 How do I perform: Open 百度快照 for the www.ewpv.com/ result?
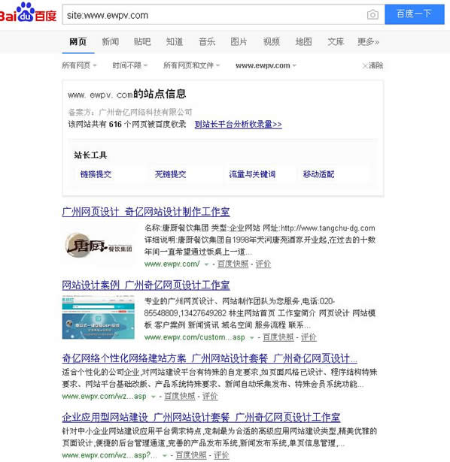(x=233, y=264)
